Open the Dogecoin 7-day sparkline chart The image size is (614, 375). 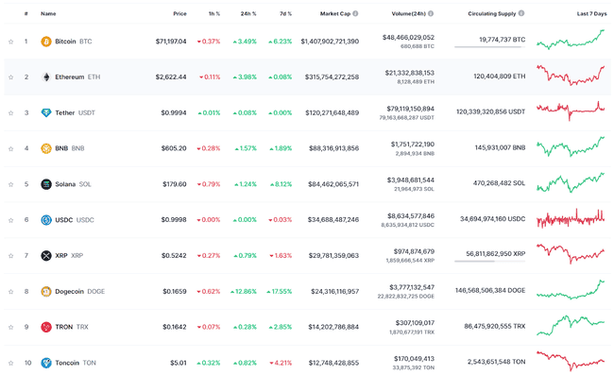[571, 290]
